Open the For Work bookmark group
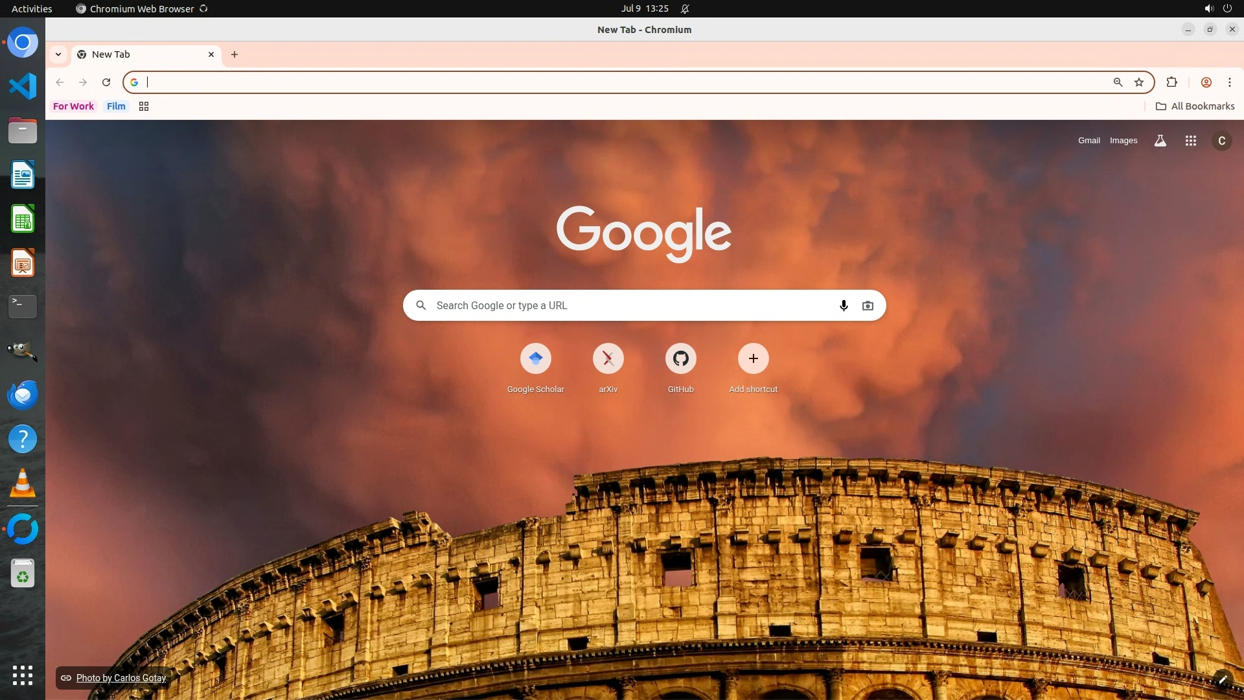This screenshot has width=1244, height=700. [73, 106]
